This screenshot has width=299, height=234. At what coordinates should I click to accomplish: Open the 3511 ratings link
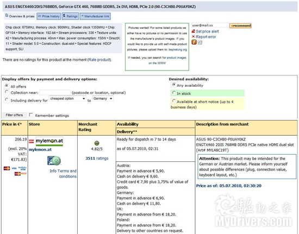coord(97,158)
